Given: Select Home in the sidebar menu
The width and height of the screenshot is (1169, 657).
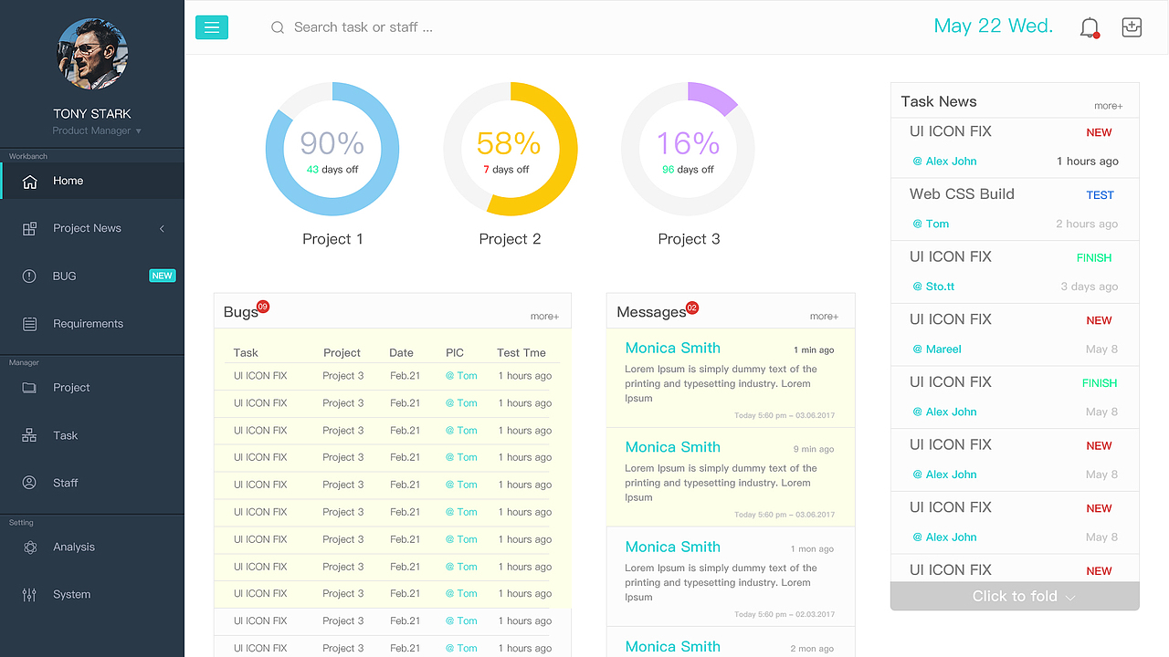Looking at the screenshot, I should tap(68, 181).
